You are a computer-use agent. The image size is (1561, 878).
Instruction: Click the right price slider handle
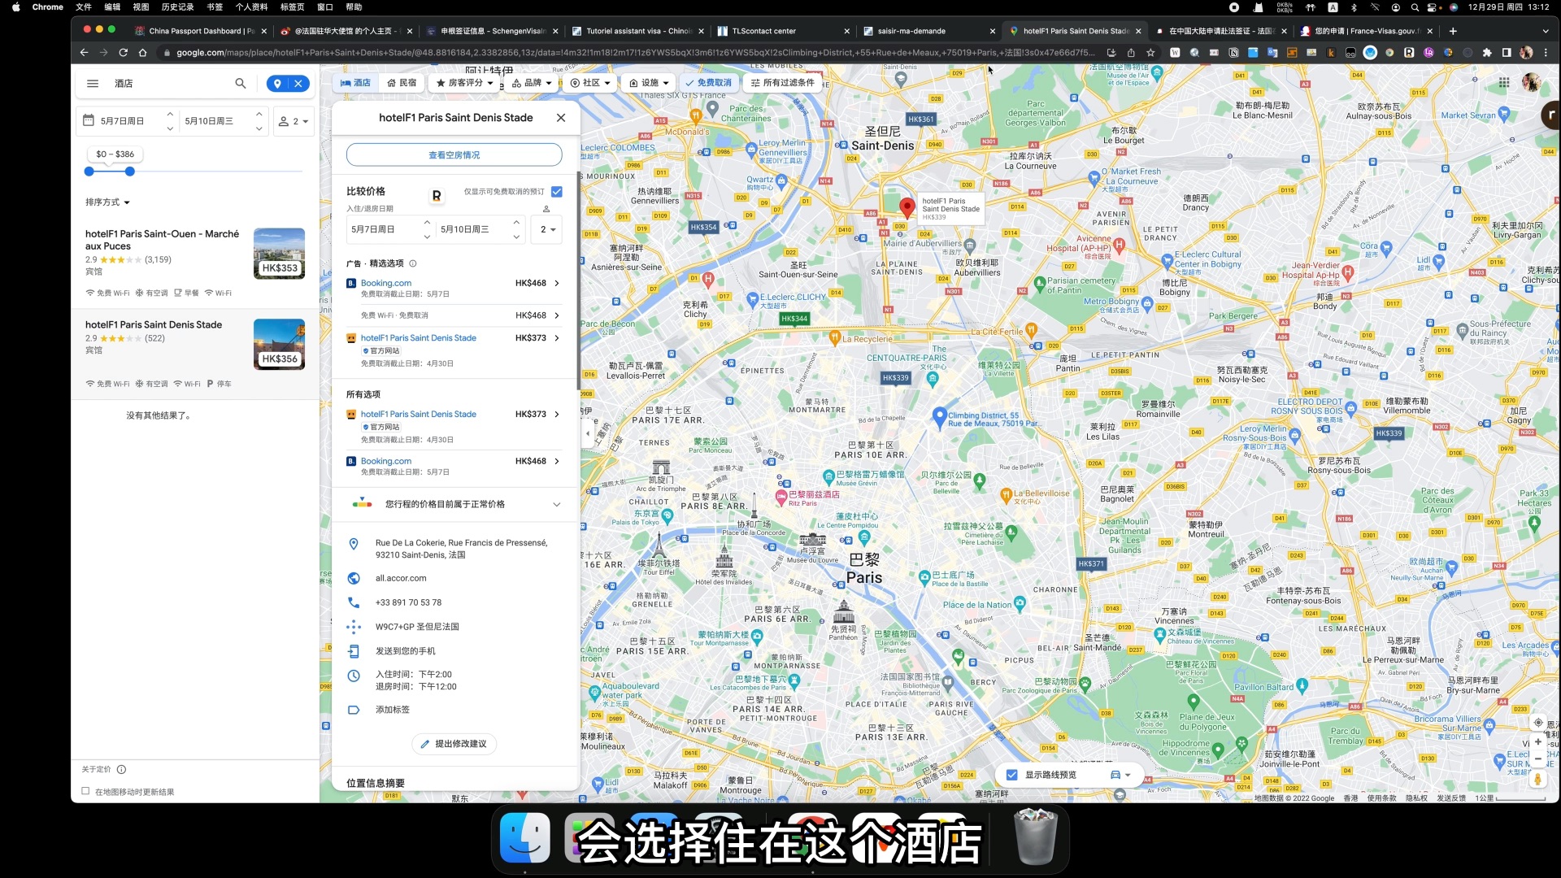pyautogui.click(x=129, y=172)
